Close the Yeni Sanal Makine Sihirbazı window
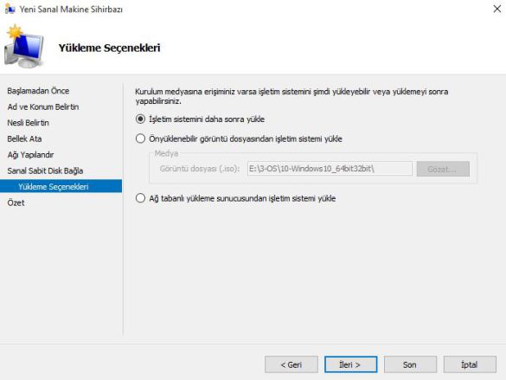The height and width of the screenshot is (380, 506). point(497,9)
